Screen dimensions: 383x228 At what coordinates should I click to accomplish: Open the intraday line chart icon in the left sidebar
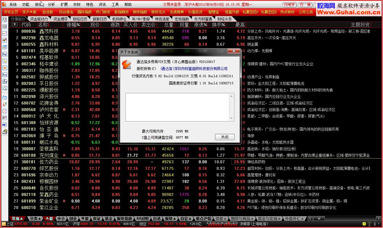4,34
